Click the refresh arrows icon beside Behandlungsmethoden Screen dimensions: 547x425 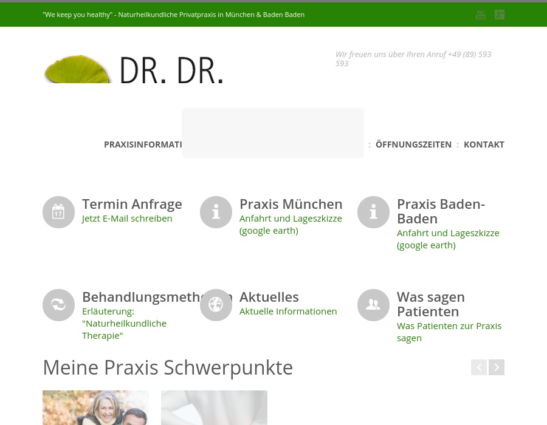(58, 305)
